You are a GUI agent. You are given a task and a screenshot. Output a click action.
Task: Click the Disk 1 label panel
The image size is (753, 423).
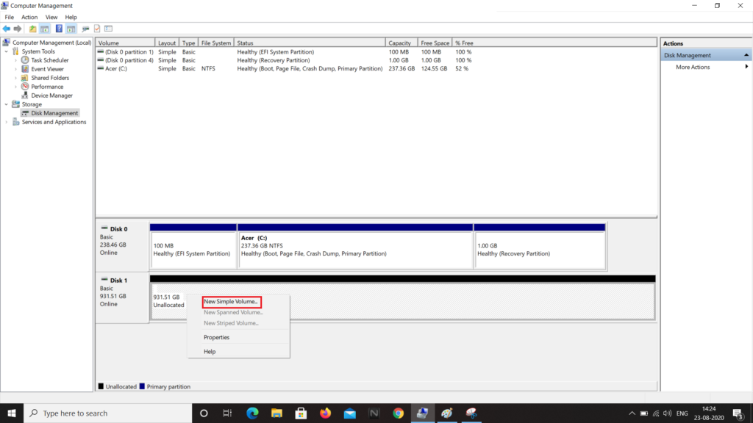[123, 297]
